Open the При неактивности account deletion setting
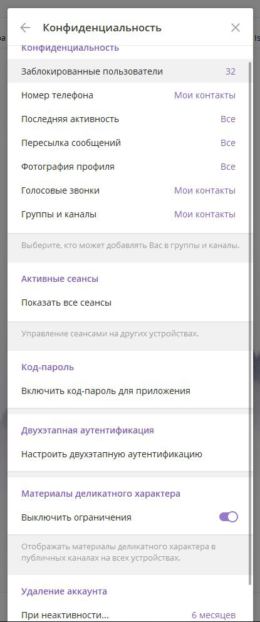 point(130,615)
